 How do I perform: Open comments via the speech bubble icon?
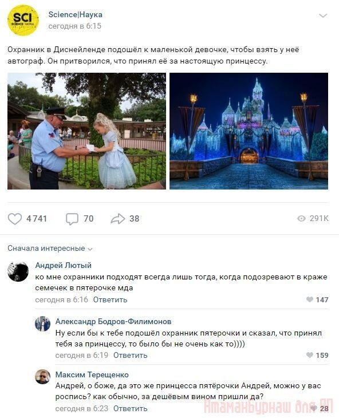(72, 219)
